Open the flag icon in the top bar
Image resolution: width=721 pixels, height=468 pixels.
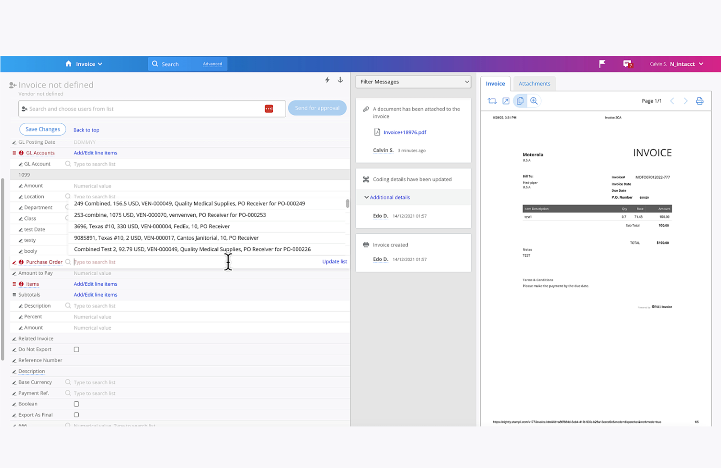tap(602, 64)
